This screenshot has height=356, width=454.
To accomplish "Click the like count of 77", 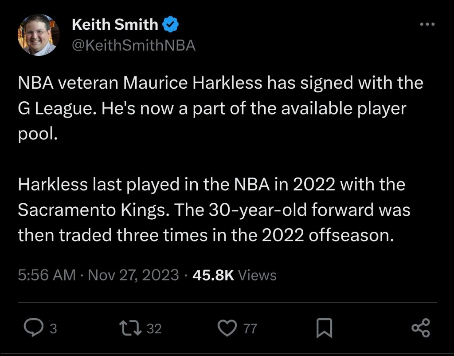I will pyautogui.click(x=250, y=329).
